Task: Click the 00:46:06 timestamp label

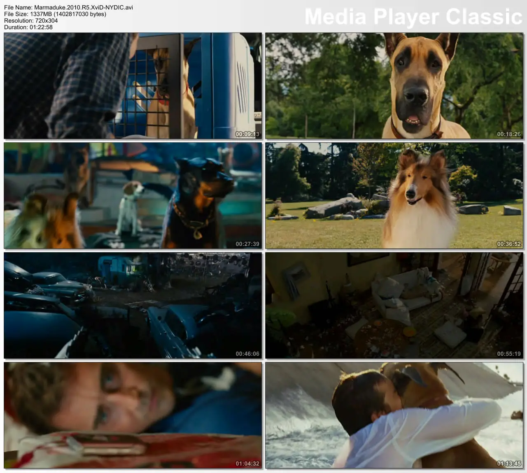Action: [x=247, y=354]
